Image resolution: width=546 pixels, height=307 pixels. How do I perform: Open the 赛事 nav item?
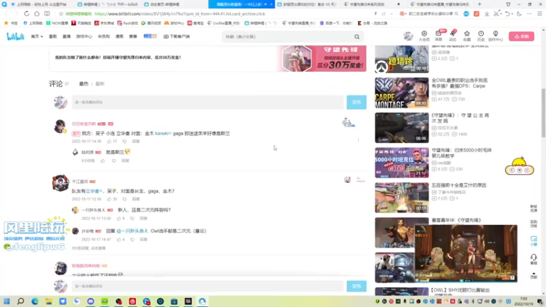click(x=133, y=36)
